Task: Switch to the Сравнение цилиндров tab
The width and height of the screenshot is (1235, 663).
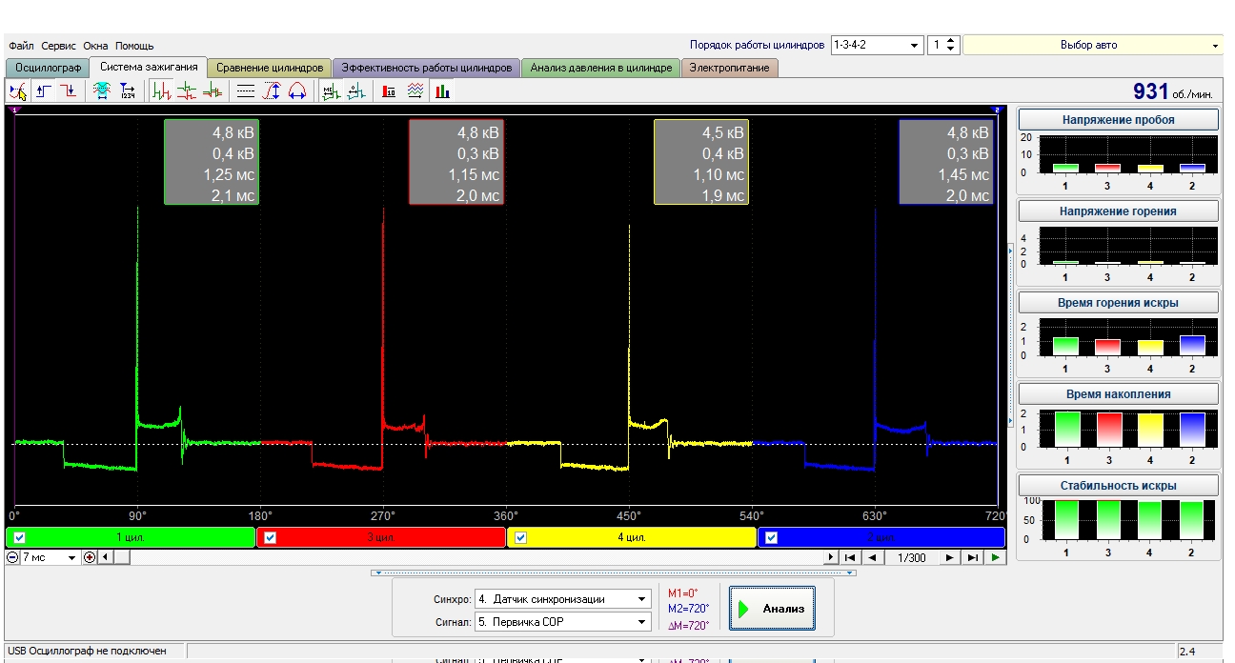Action: pos(270,68)
